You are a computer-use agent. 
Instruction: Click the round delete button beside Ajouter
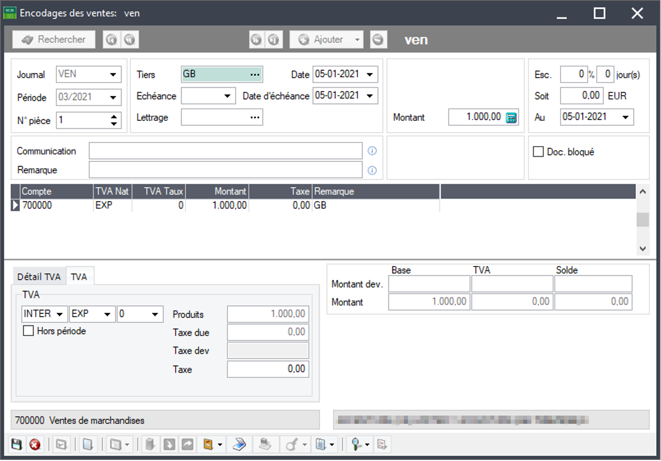(x=378, y=39)
